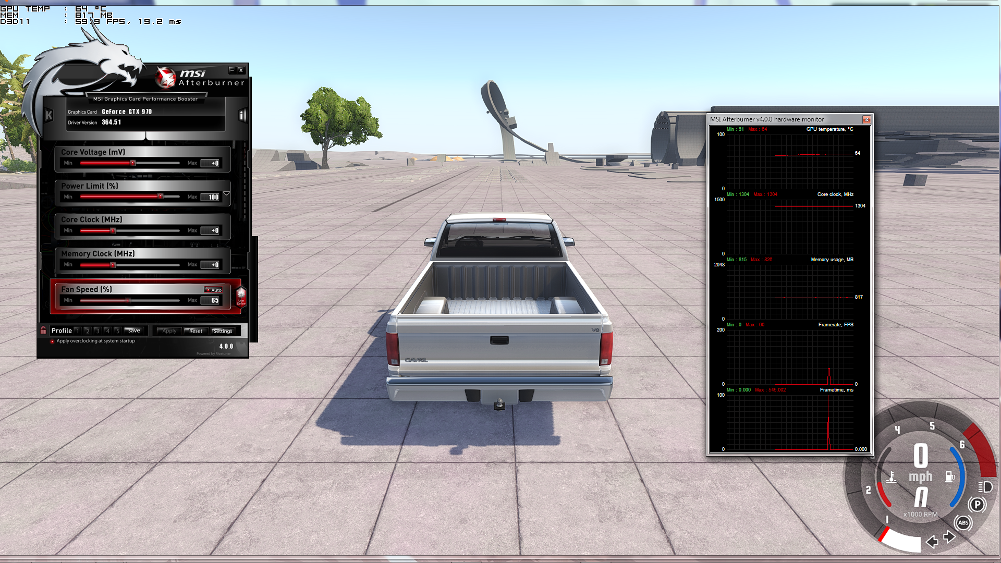This screenshot has height=563, width=1001.
Task: Click the Fan Speed slider handle
Action: [128, 300]
